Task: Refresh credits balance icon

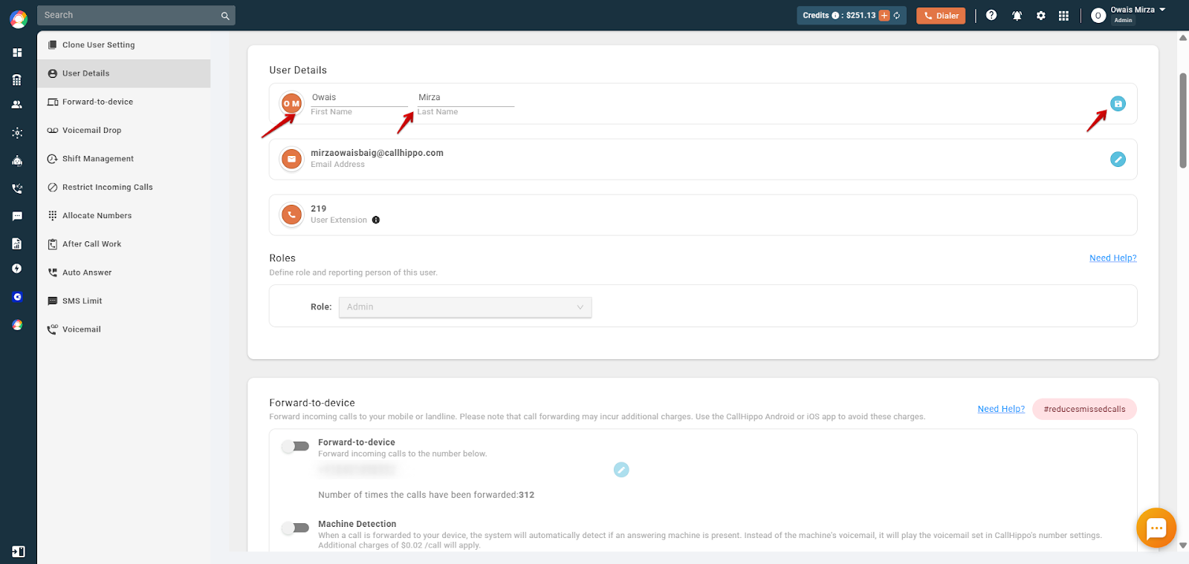Action: (x=897, y=16)
